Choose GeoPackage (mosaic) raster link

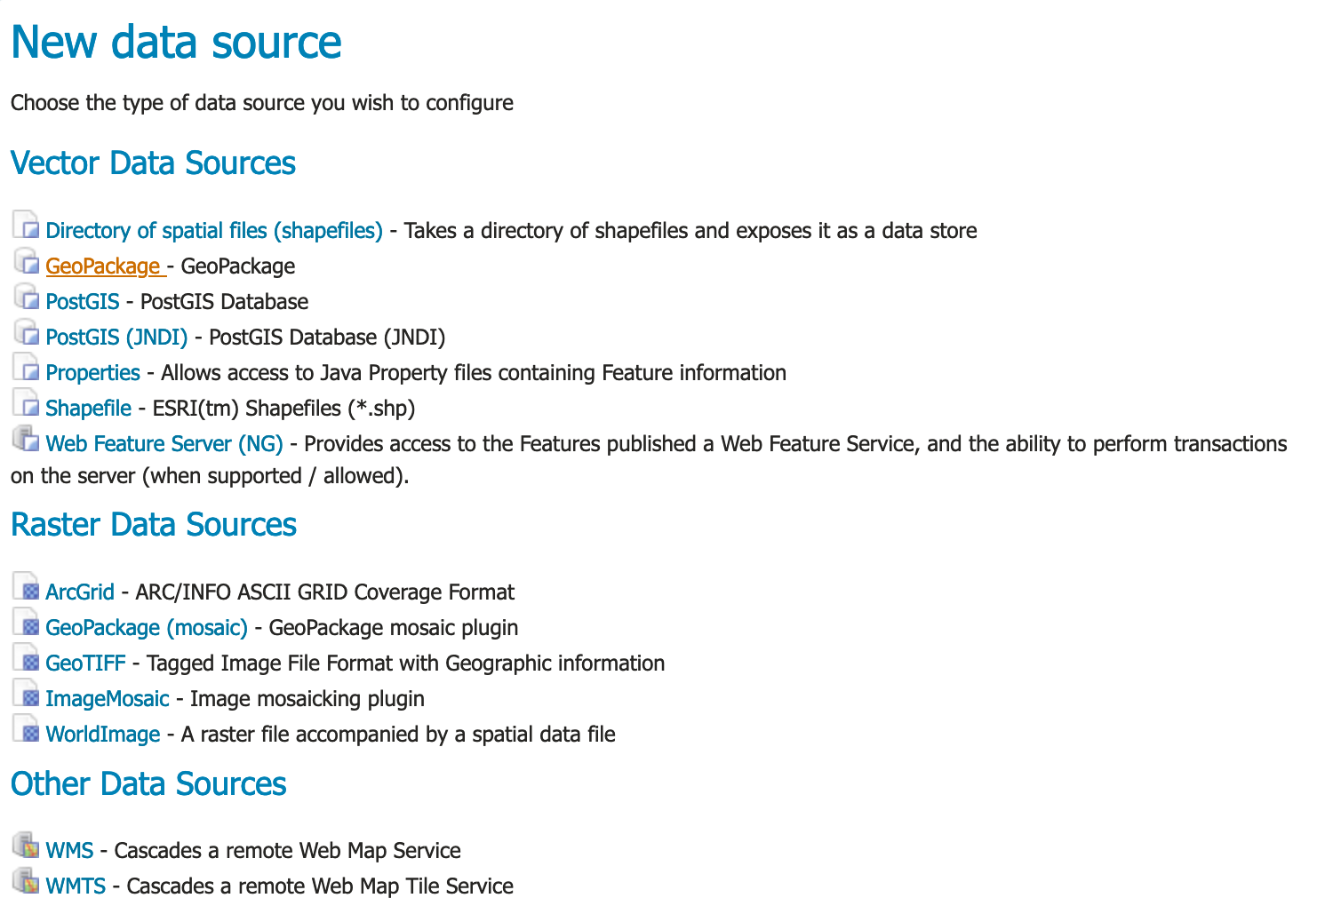coord(147,628)
